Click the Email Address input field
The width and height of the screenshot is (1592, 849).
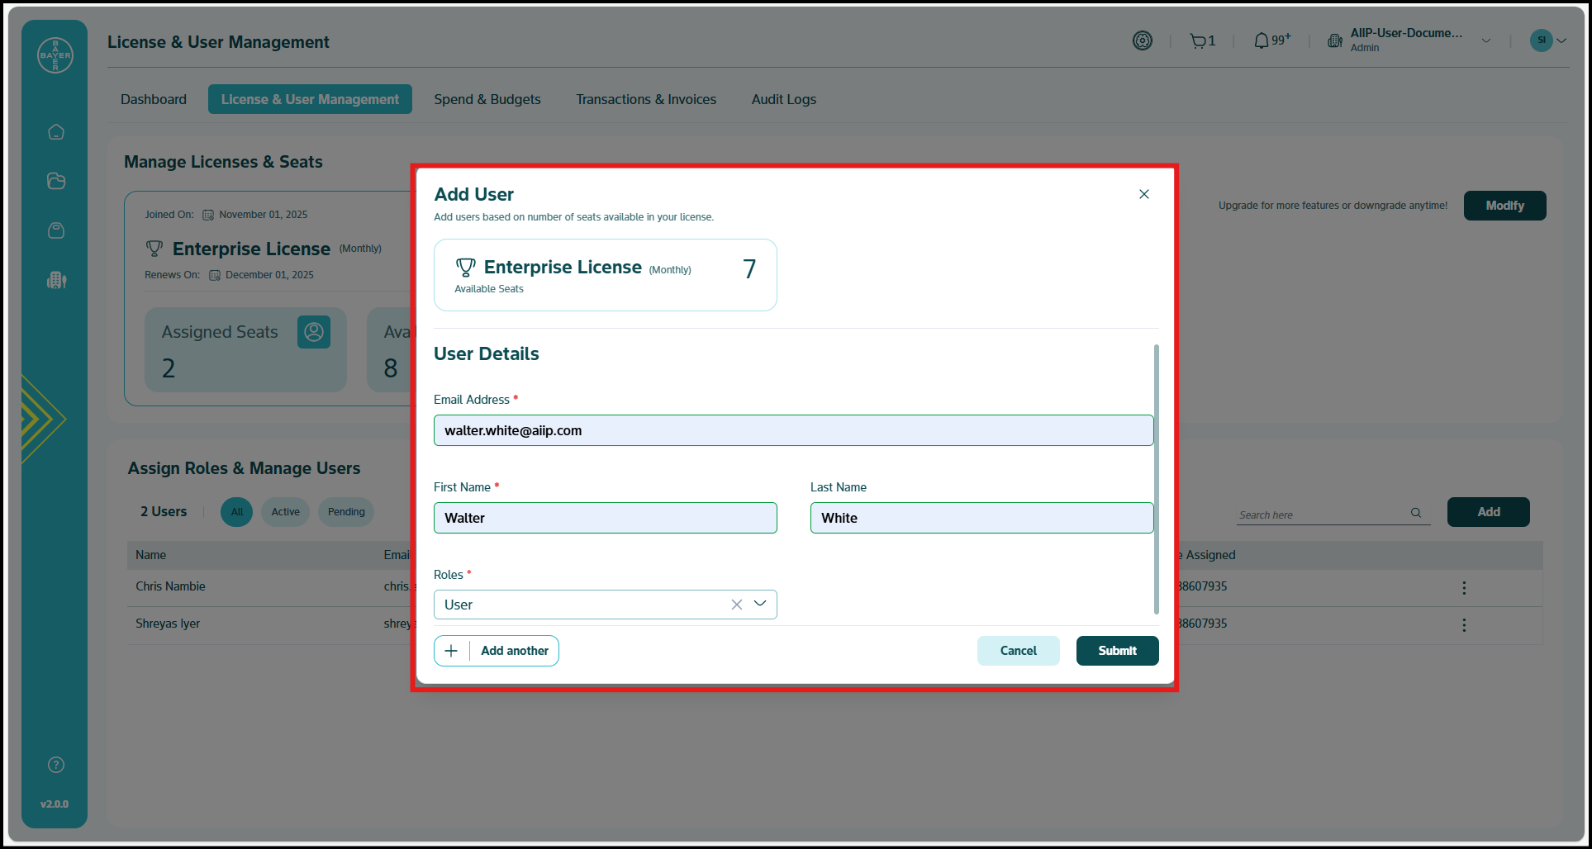(793, 430)
